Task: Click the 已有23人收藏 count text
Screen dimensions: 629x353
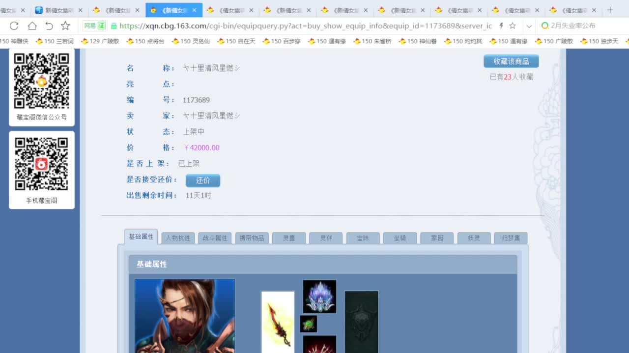Action: click(511, 77)
